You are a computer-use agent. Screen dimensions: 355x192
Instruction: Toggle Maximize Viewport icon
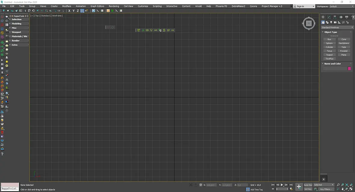point(351,189)
